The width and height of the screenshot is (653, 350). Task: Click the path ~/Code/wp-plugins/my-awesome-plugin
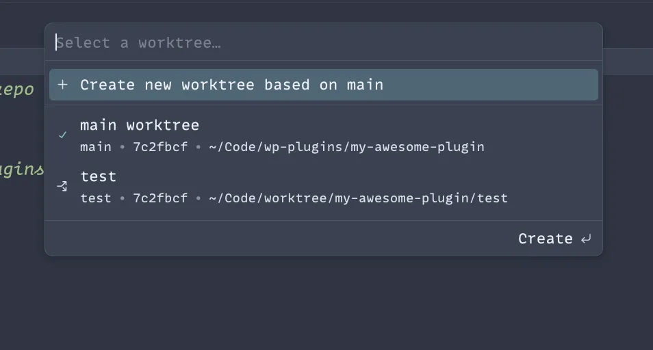(x=346, y=147)
